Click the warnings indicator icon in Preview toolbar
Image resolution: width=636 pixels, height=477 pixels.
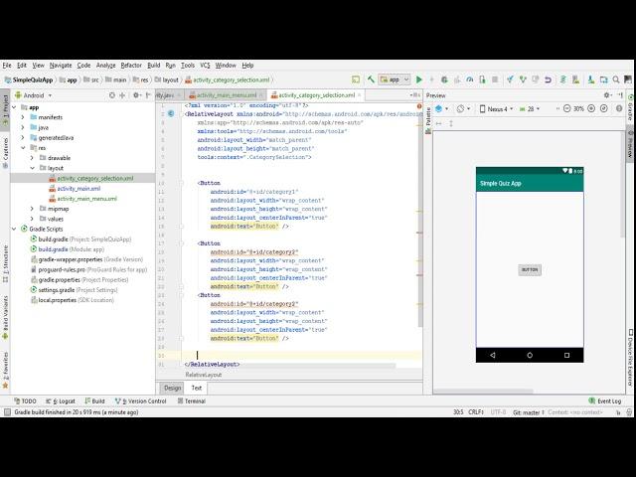[619, 108]
